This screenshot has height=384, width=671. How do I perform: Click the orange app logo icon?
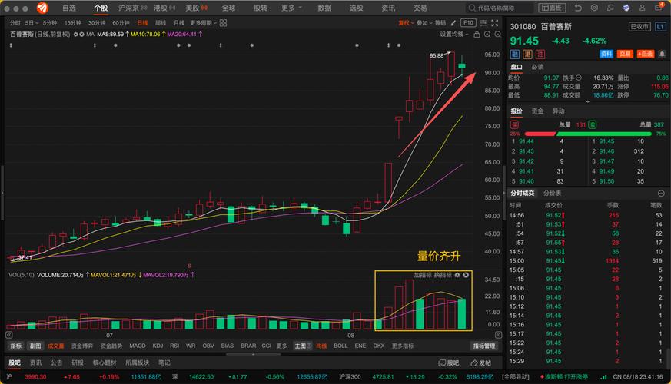[42, 8]
